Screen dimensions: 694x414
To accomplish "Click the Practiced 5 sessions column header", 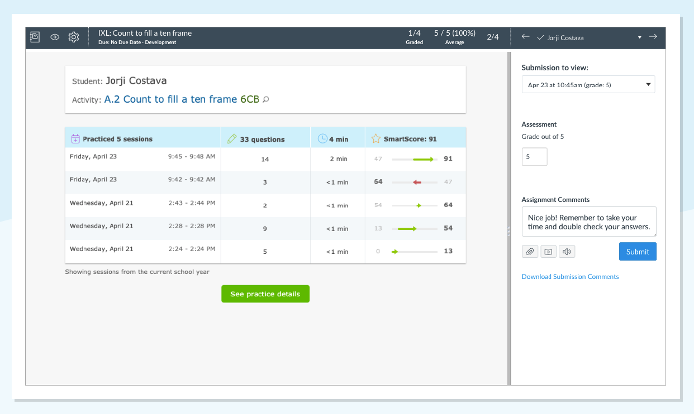I will click(x=142, y=138).
